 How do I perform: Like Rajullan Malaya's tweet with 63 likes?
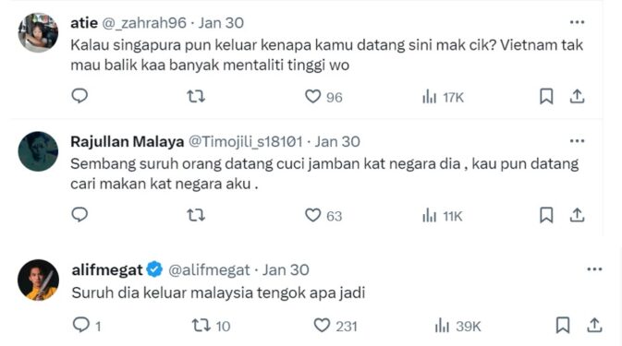(323, 215)
